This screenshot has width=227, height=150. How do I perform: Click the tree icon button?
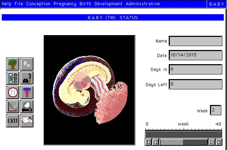12,64
